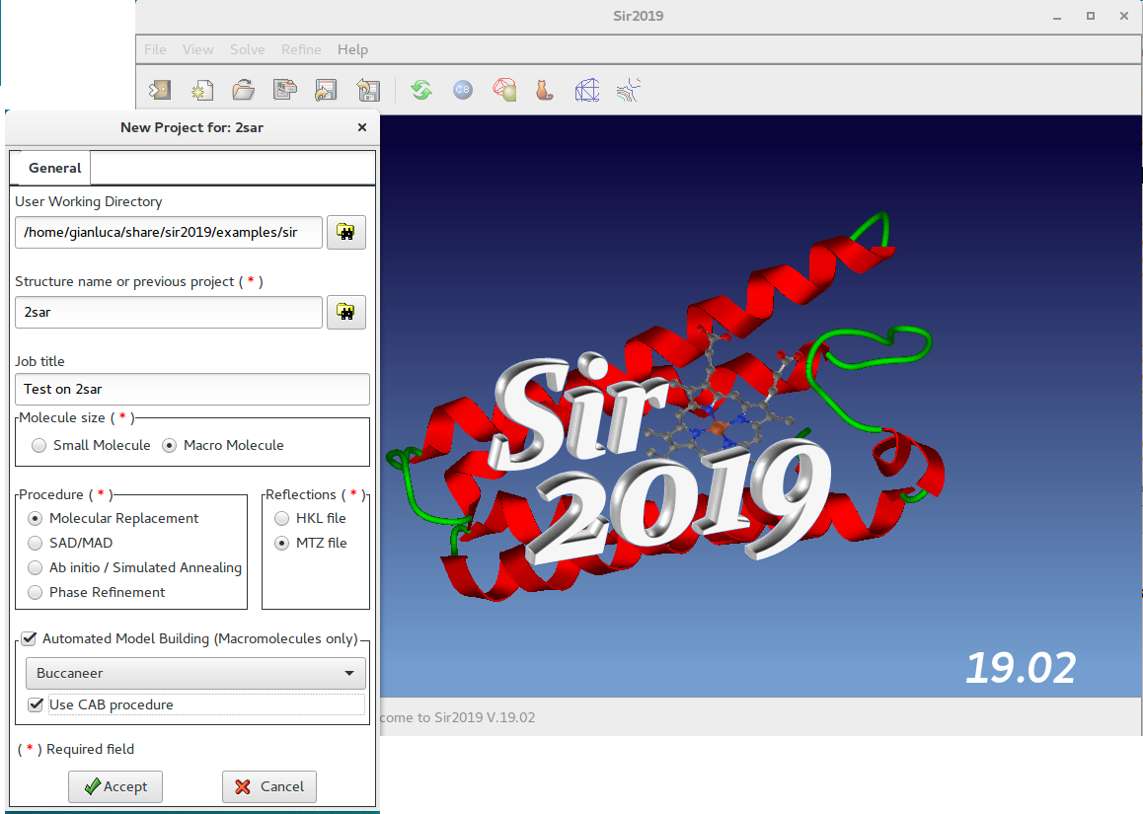Click the floppy disk with forward arrow icon

click(x=326, y=90)
